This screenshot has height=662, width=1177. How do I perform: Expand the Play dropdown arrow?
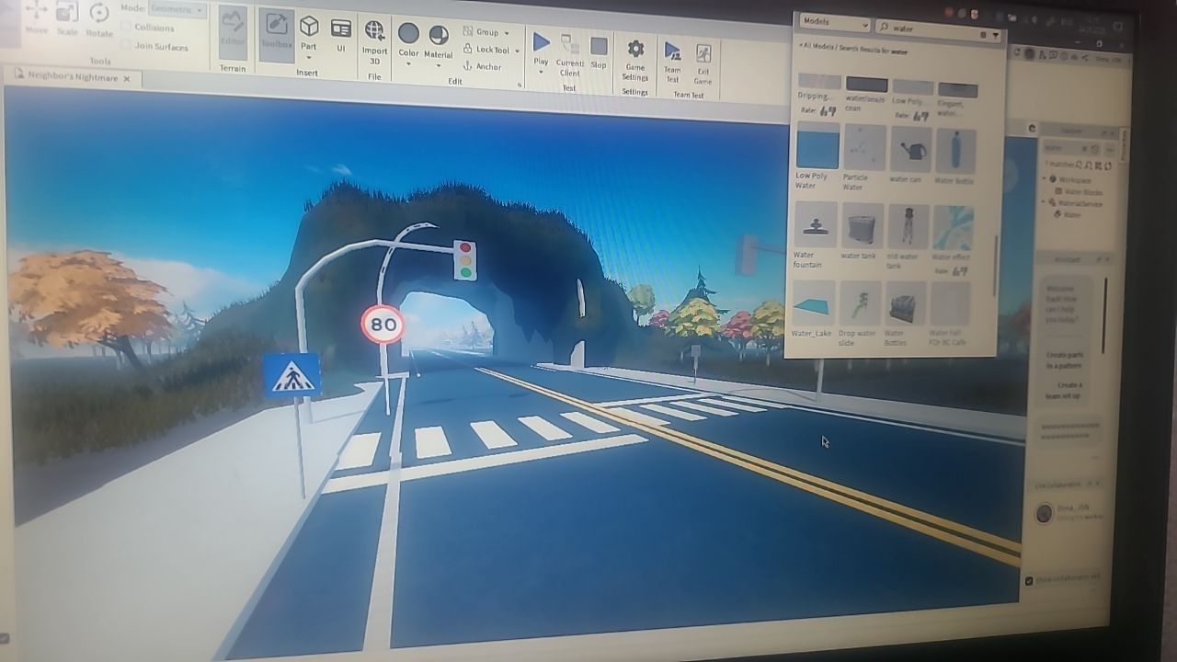click(541, 71)
